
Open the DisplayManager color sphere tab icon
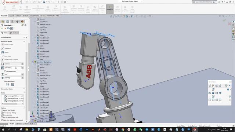coord(22,22)
